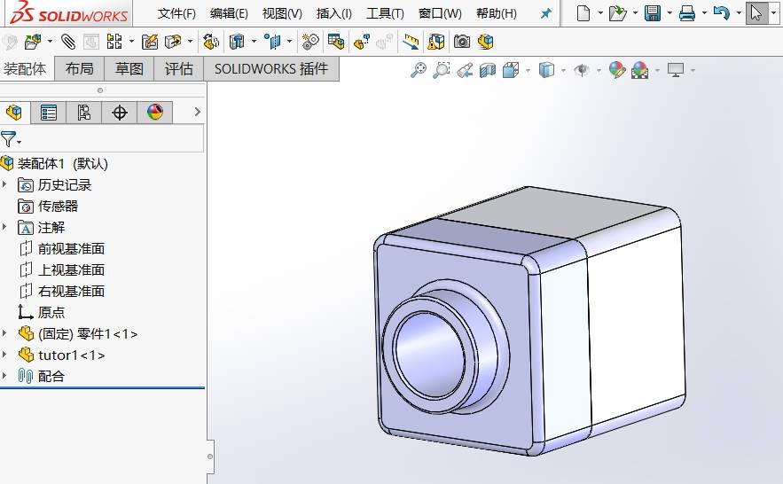Viewport: 783px width, 484px height.
Task: Open the 窗口(W) menu
Action: [440, 13]
